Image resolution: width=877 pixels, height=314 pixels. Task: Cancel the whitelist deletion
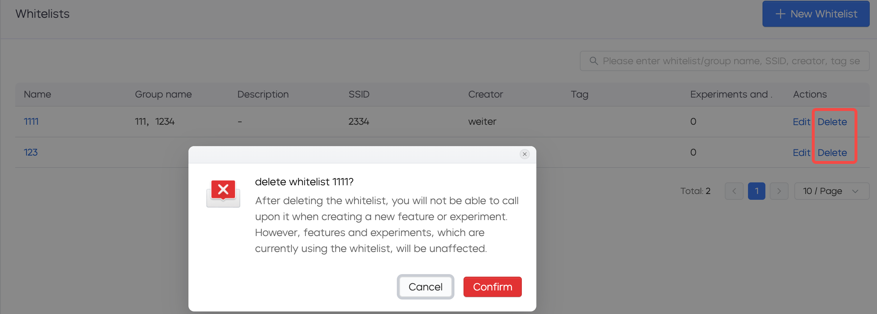[425, 287]
